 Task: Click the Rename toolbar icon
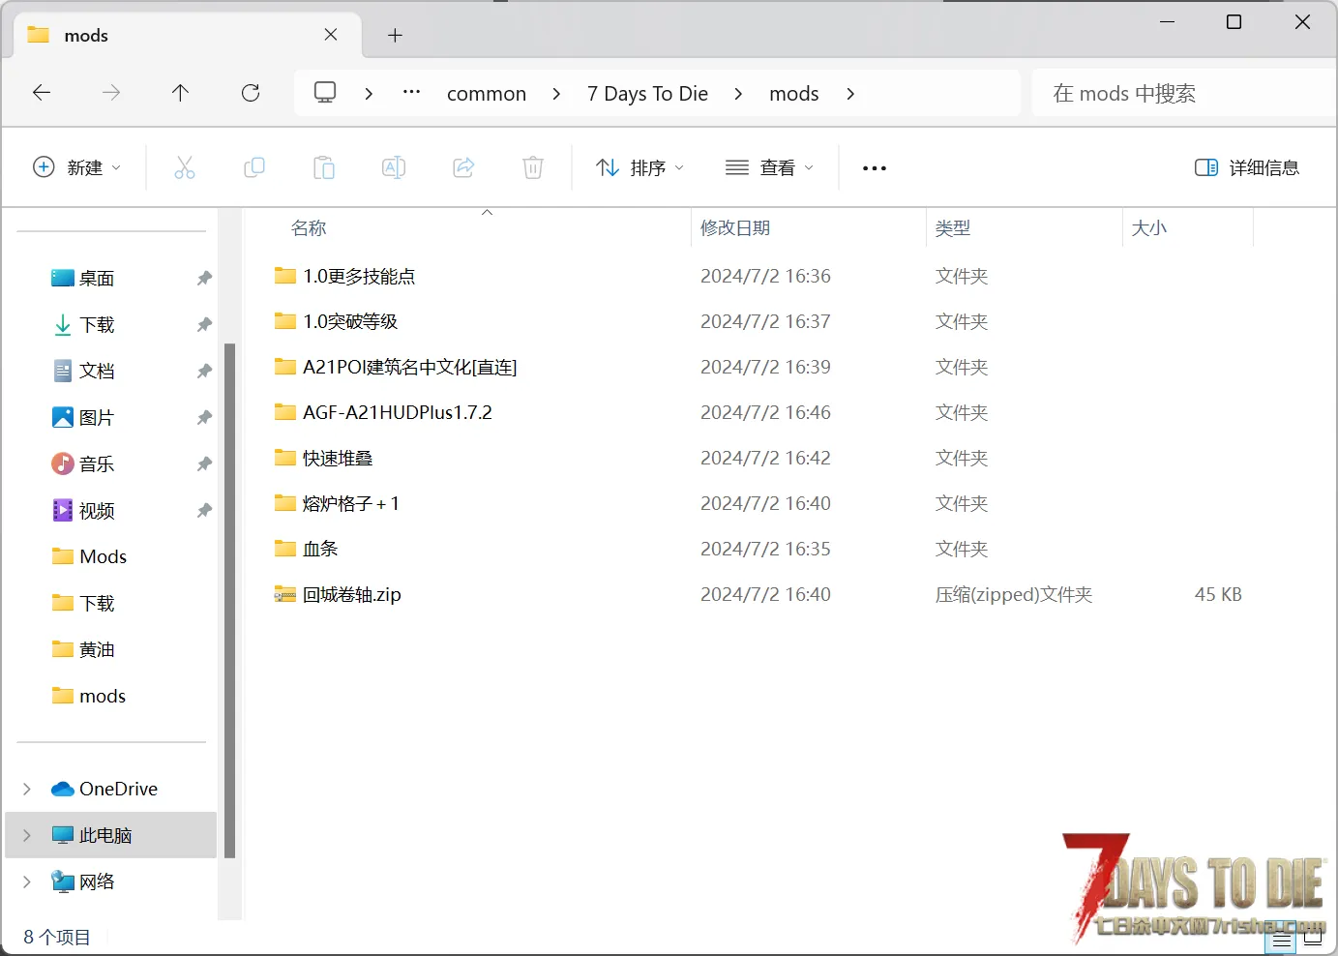pos(394,167)
